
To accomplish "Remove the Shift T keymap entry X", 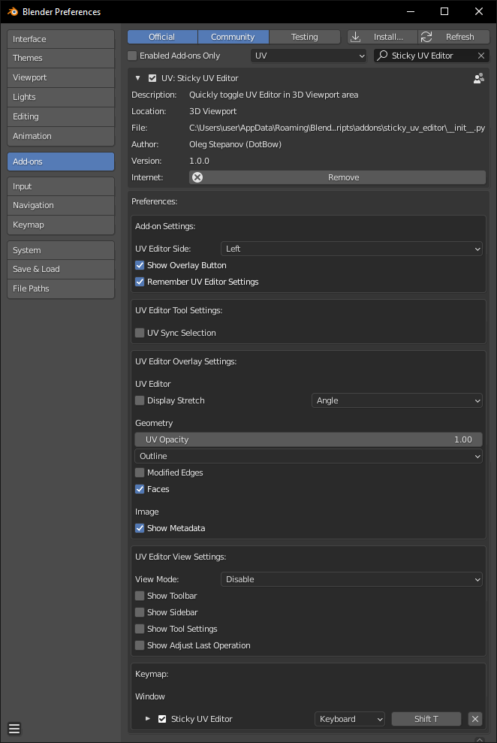I will tap(474, 719).
